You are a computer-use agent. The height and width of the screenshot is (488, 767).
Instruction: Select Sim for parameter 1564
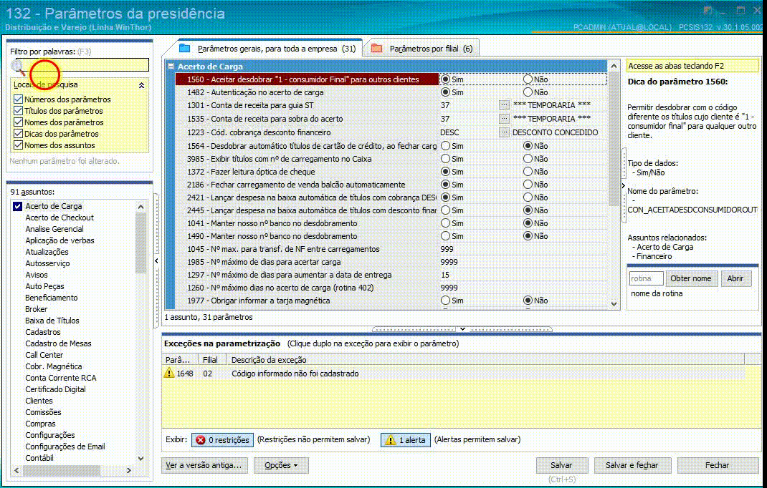(x=445, y=145)
